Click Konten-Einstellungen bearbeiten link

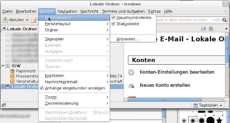pos(177,72)
